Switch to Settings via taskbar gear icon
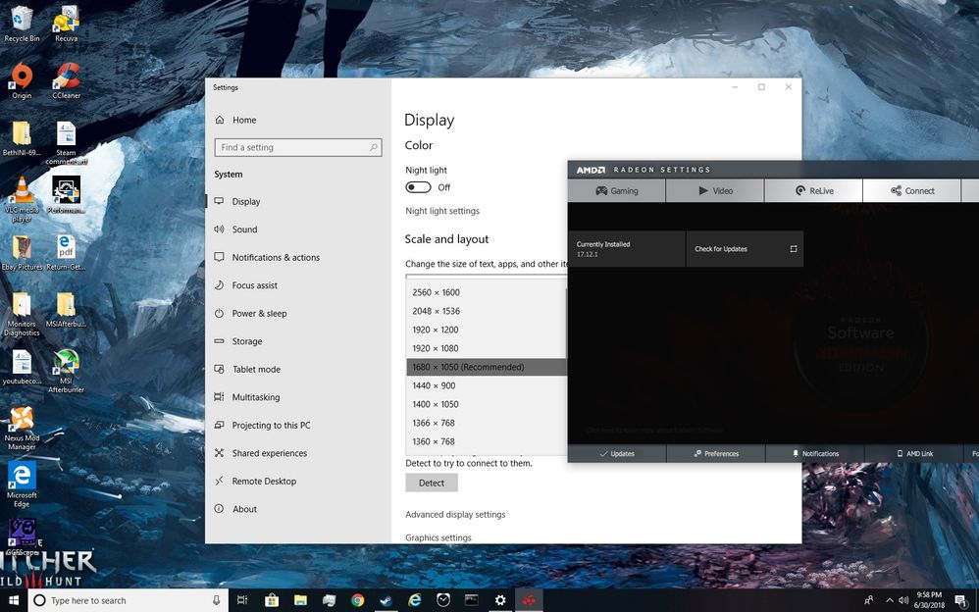The width and height of the screenshot is (979, 612). tap(500, 600)
